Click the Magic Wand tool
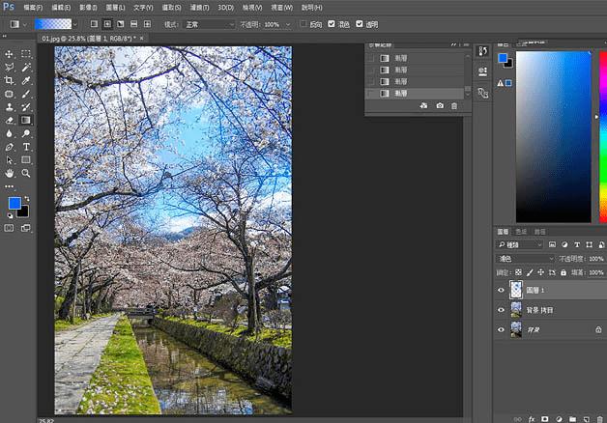 [x=26, y=68]
